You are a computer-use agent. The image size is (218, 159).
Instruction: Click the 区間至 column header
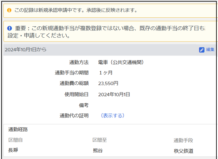coord(99,140)
